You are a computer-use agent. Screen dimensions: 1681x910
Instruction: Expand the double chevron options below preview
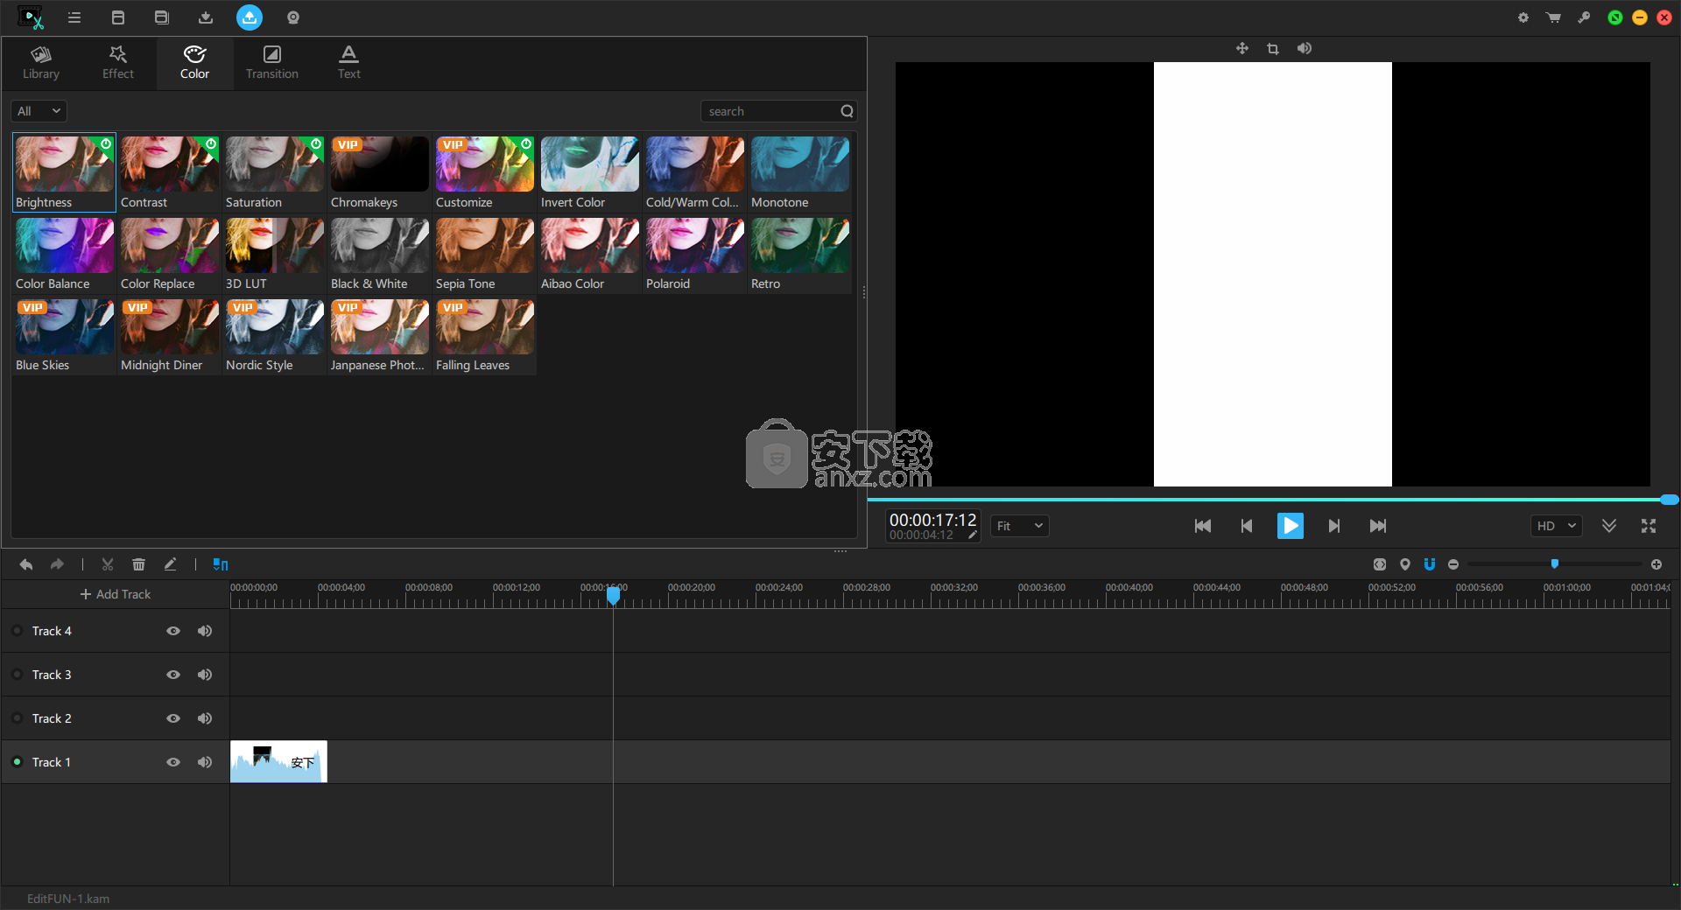tap(1609, 526)
